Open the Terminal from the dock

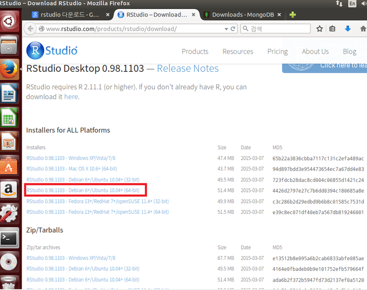coord(10,239)
